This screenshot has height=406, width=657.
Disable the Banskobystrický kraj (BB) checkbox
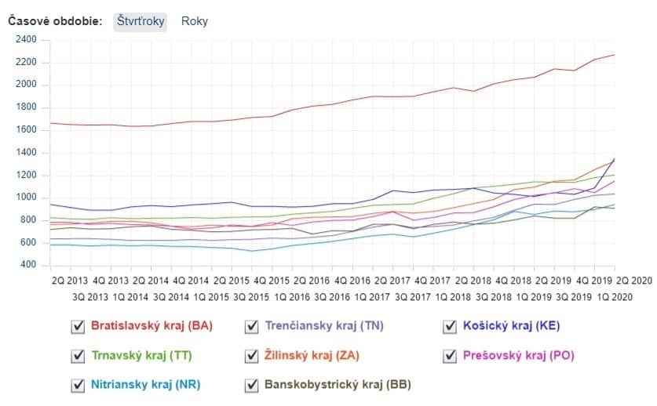pyautogui.click(x=252, y=385)
